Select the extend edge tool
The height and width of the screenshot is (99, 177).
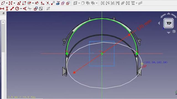(x=53, y=3)
